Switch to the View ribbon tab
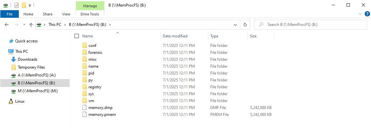Viewport: 371px width, 128px height. point(66,14)
